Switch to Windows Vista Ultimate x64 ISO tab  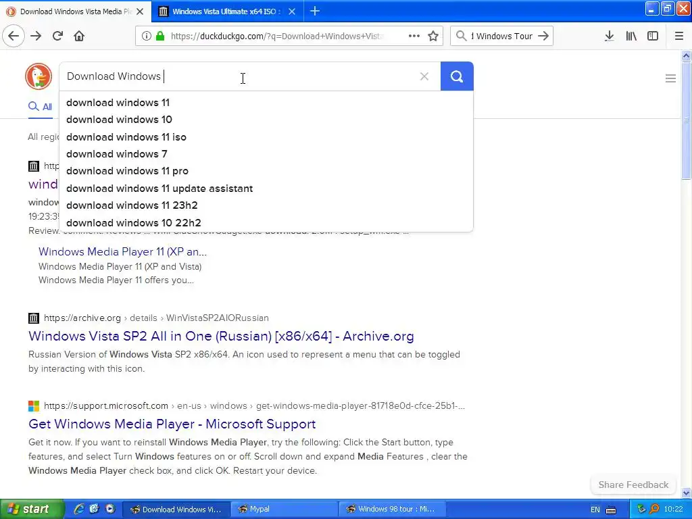227,11
